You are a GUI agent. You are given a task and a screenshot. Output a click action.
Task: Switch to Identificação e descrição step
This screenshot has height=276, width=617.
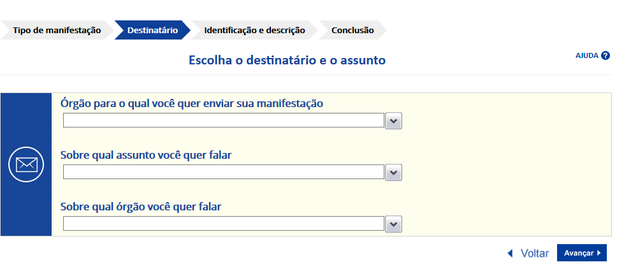[254, 30]
